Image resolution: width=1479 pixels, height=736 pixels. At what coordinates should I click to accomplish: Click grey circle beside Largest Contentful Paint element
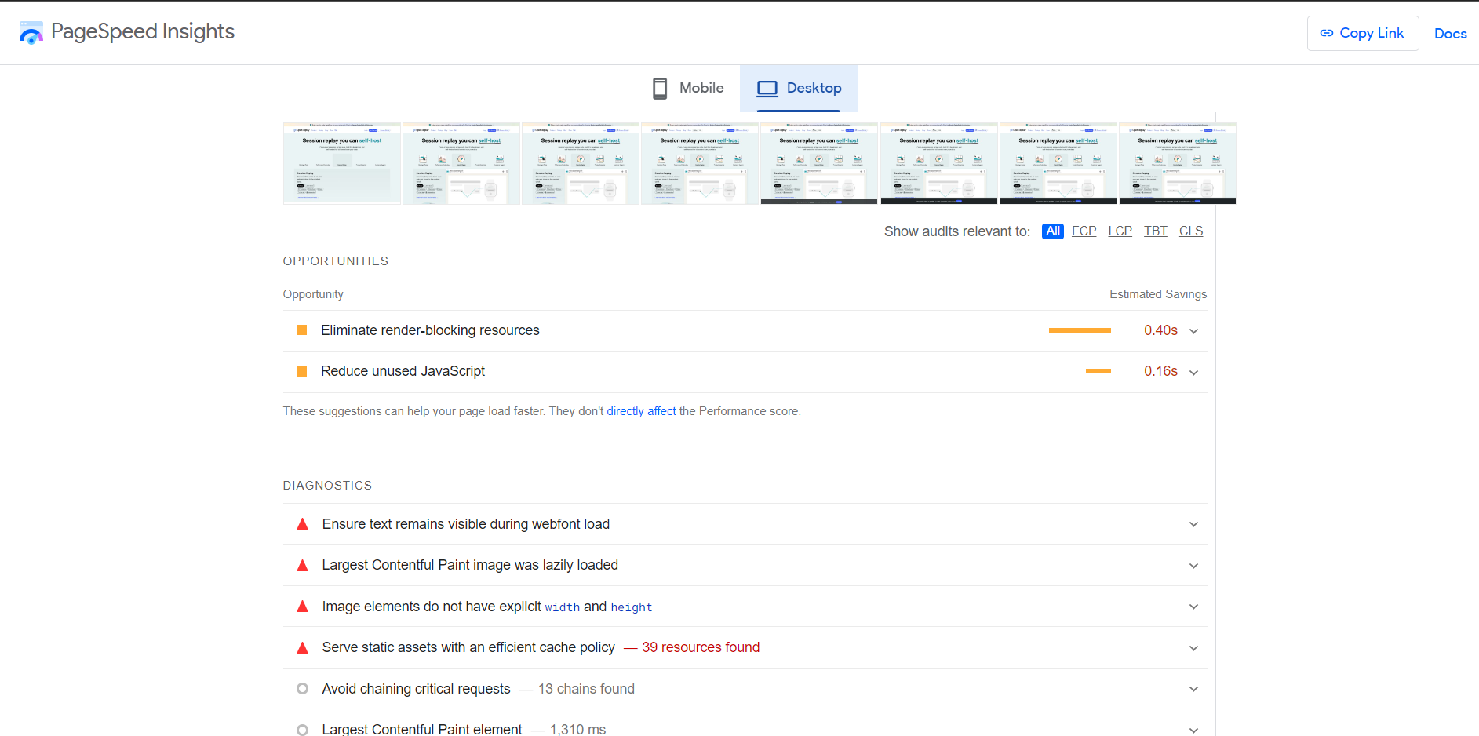click(302, 730)
